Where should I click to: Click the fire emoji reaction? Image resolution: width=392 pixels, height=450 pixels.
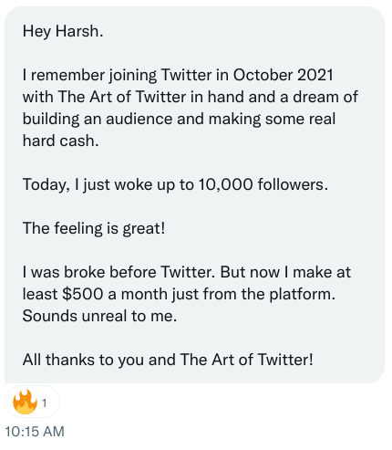25,402
